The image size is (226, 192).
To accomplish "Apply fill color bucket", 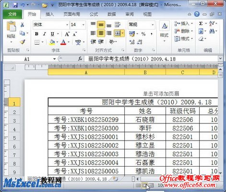I will click(52, 42).
